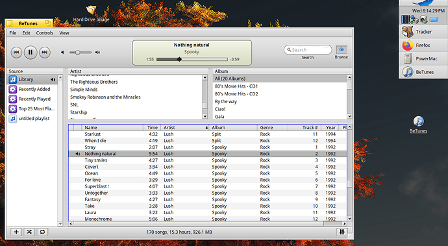Select album 80's Movie Hits - CD1
This screenshot has height=246, width=448.
pyautogui.click(x=280, y=86)
